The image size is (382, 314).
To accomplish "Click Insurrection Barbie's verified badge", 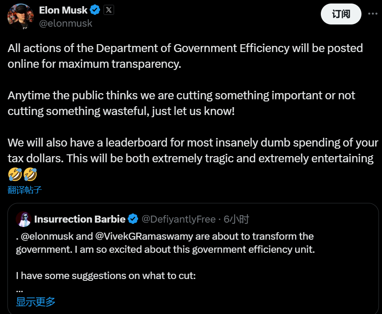I will pyautogui.click(x=133, y=219).
